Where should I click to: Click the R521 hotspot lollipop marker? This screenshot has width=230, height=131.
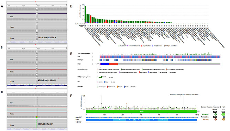[x=180, y=96]
